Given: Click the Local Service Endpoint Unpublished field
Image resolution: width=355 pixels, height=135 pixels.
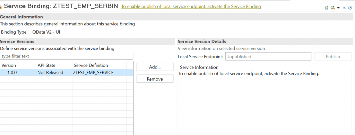Looking at the screenshot, I should (x=268, y=56).
